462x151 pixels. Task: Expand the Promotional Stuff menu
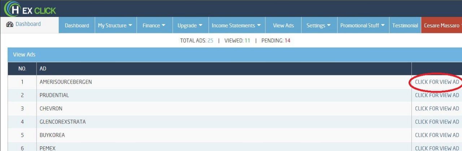[x=362, y=26]
